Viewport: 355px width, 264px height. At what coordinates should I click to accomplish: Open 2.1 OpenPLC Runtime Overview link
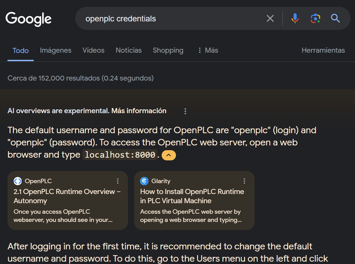[x=67, y=196]
